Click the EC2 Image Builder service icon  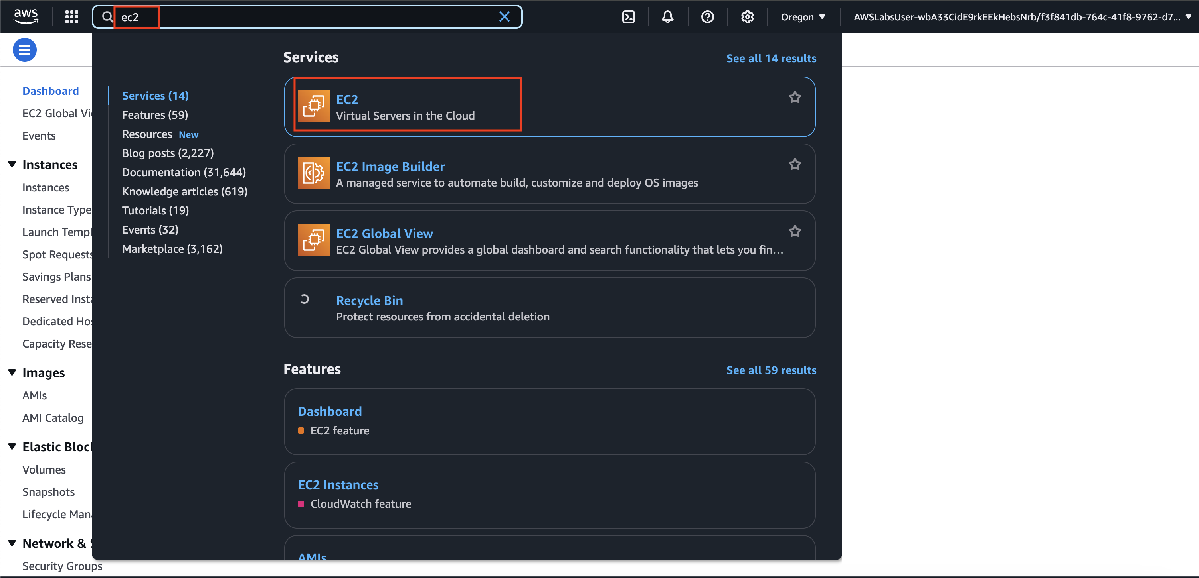313,173
